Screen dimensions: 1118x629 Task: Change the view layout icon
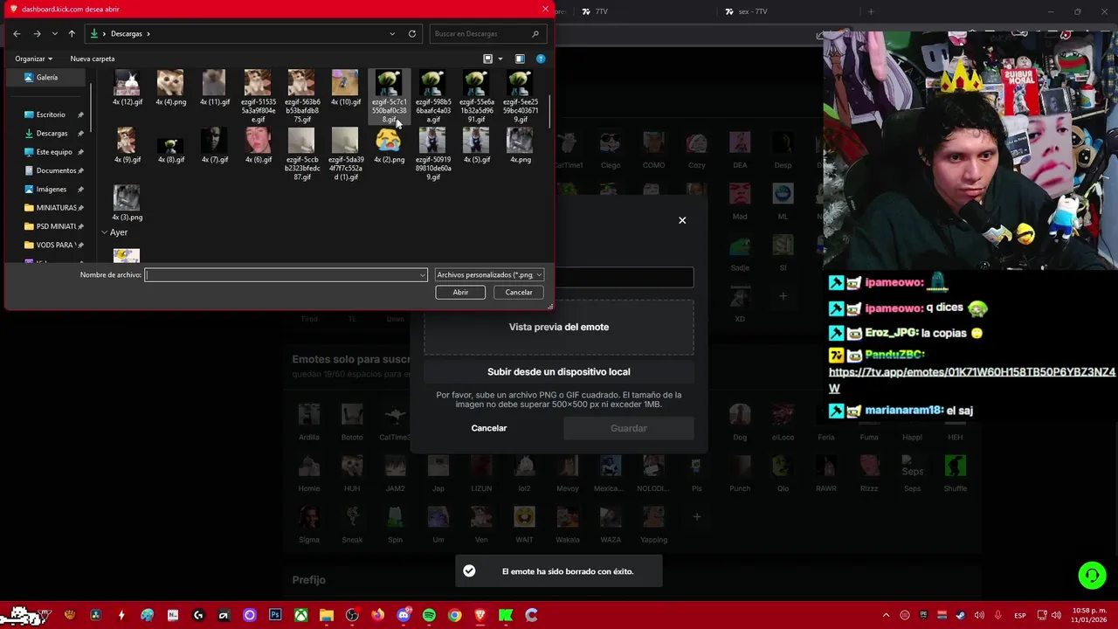click(488, 59)
